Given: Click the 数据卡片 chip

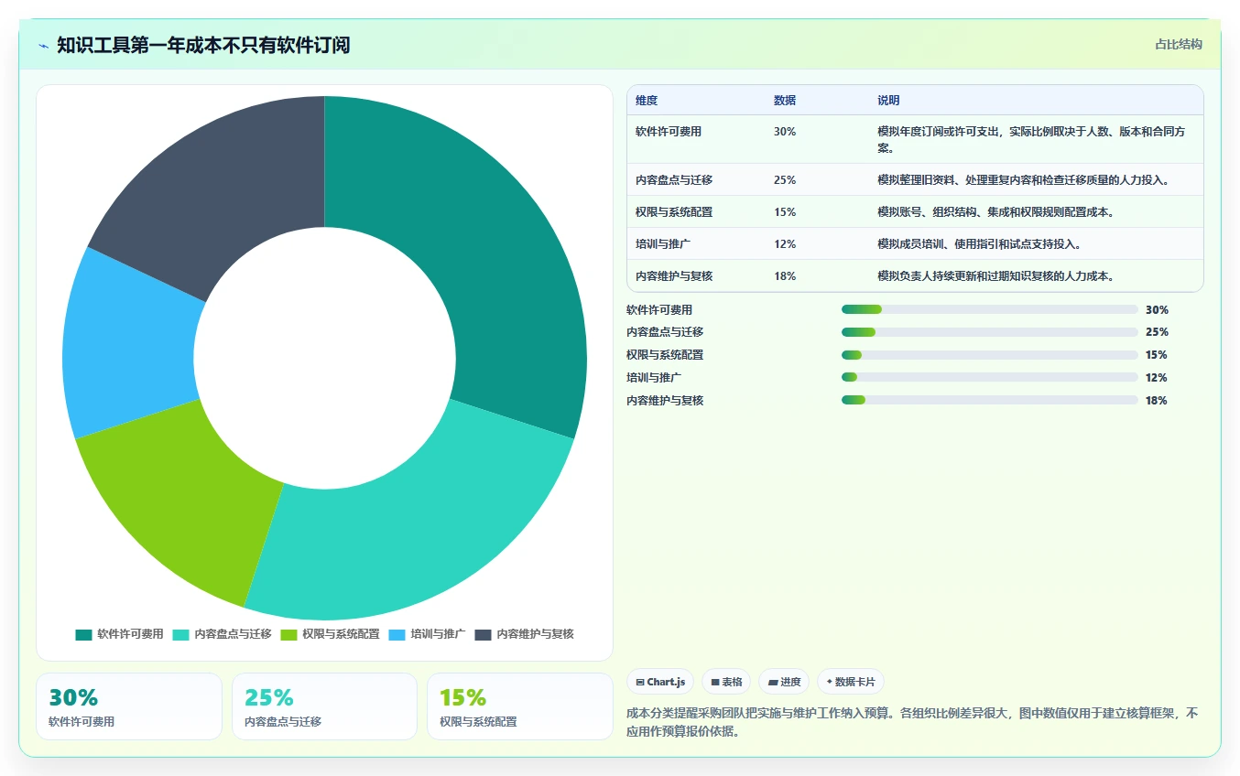Looking at the screenshot, I should click(851, 682).
